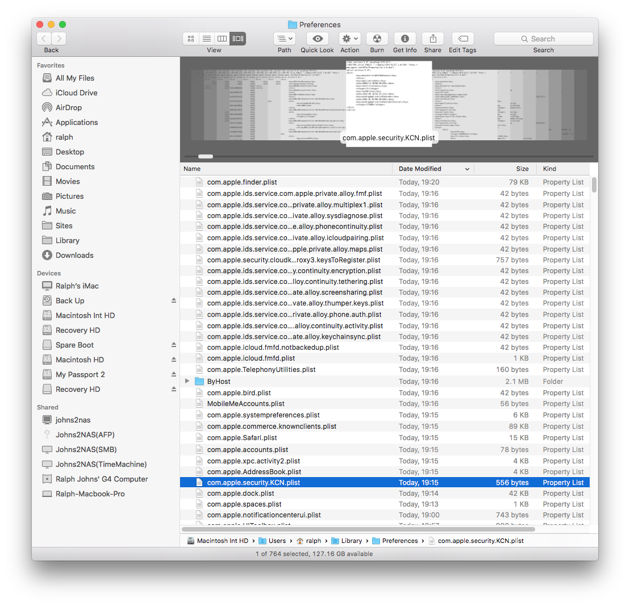Open All My Files in sidebar

pos(75,78)
